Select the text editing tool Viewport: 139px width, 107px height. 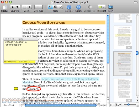[55, 7]
